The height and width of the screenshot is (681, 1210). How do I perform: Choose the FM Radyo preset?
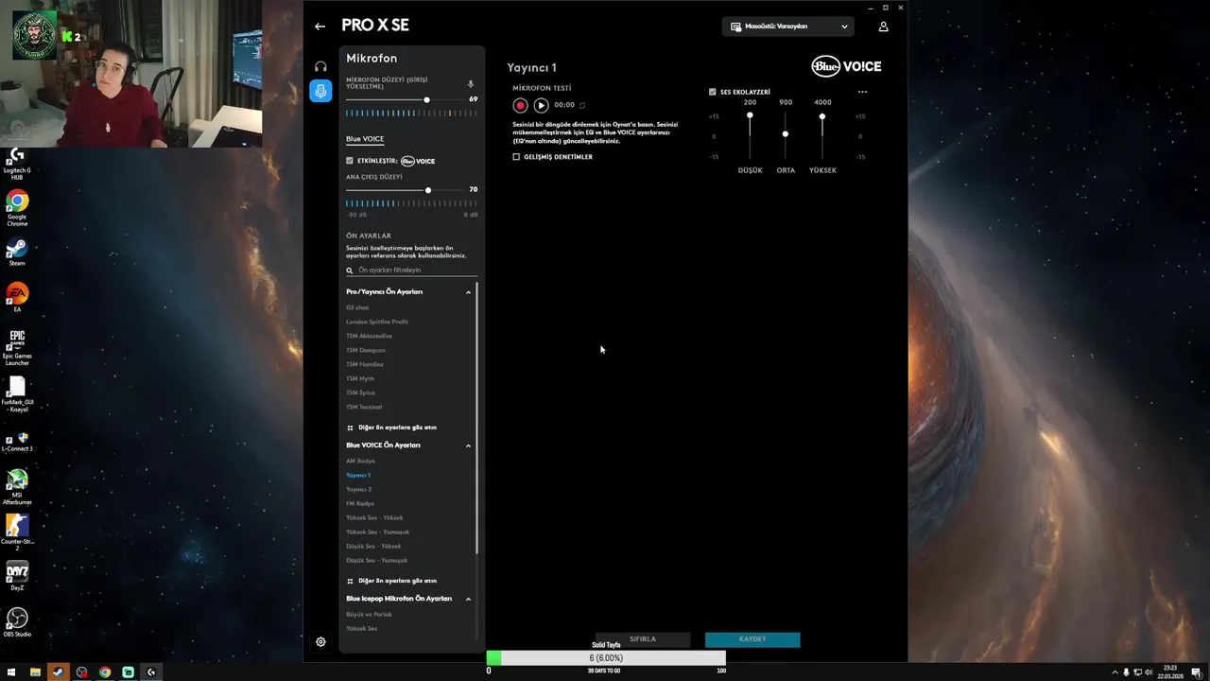coord(360,503)
